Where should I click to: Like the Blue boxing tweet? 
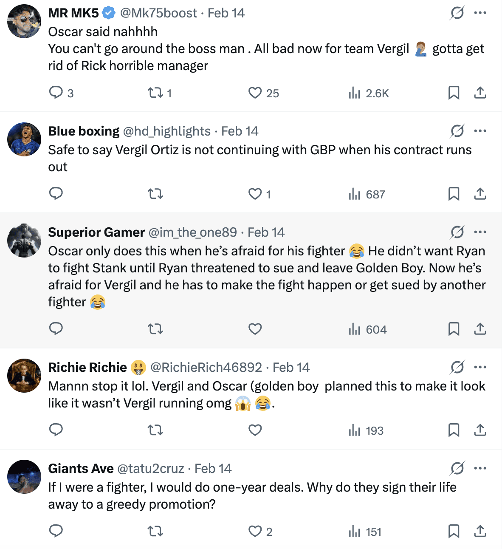(255, 194)
